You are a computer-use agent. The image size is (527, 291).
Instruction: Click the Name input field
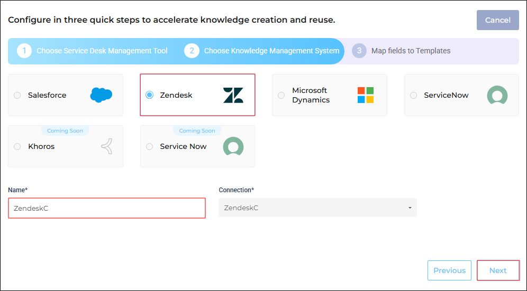coord(107,208)
